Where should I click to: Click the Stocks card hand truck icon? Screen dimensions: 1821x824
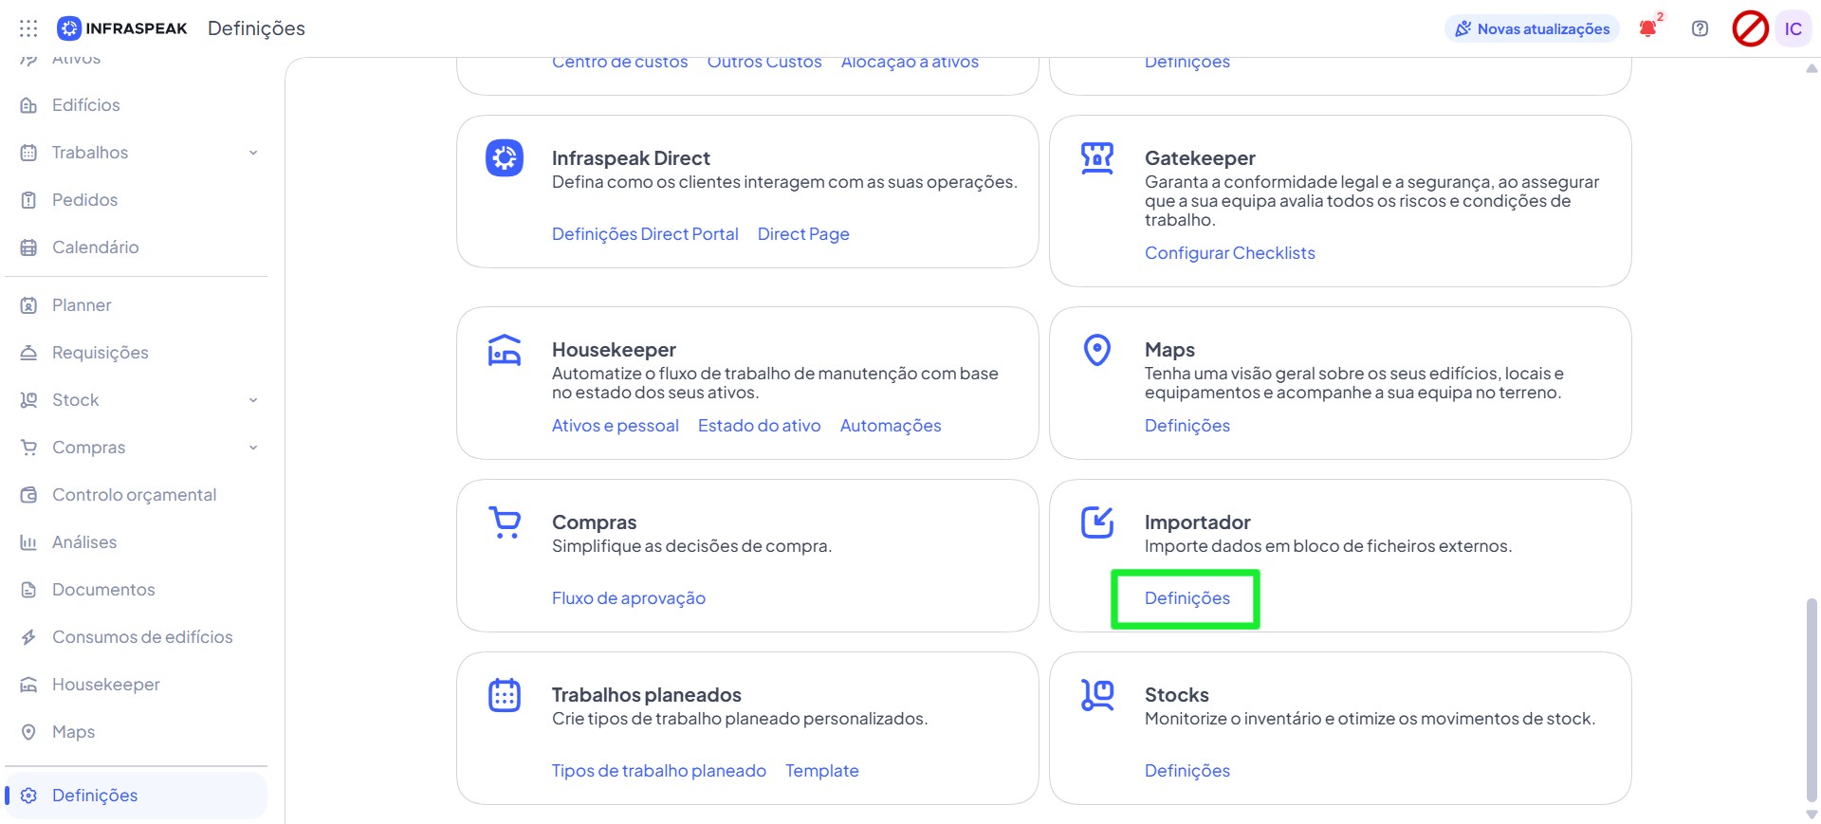(x=1097, y=695)
